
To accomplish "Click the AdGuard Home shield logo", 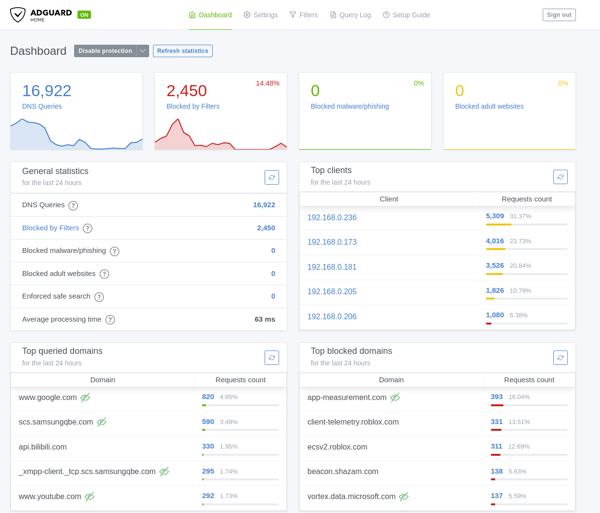I will 18,15.
